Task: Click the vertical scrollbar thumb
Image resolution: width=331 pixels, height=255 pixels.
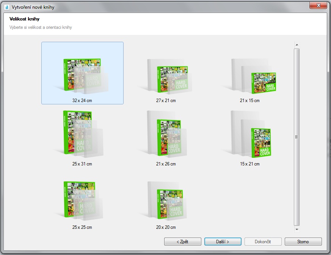Action: 297,137
